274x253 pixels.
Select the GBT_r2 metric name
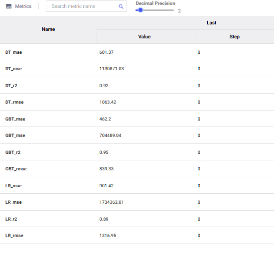tap(13, 152)
